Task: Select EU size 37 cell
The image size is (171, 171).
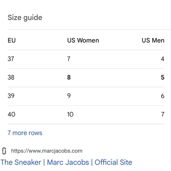Action: coord(11,59)
